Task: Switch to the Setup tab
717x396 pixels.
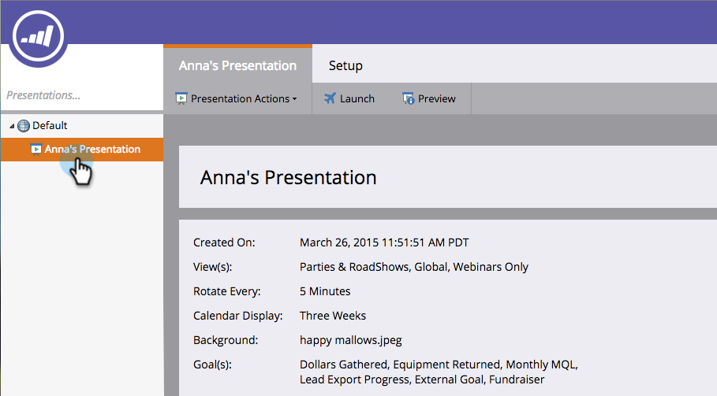Action: (x=345, y=65)
